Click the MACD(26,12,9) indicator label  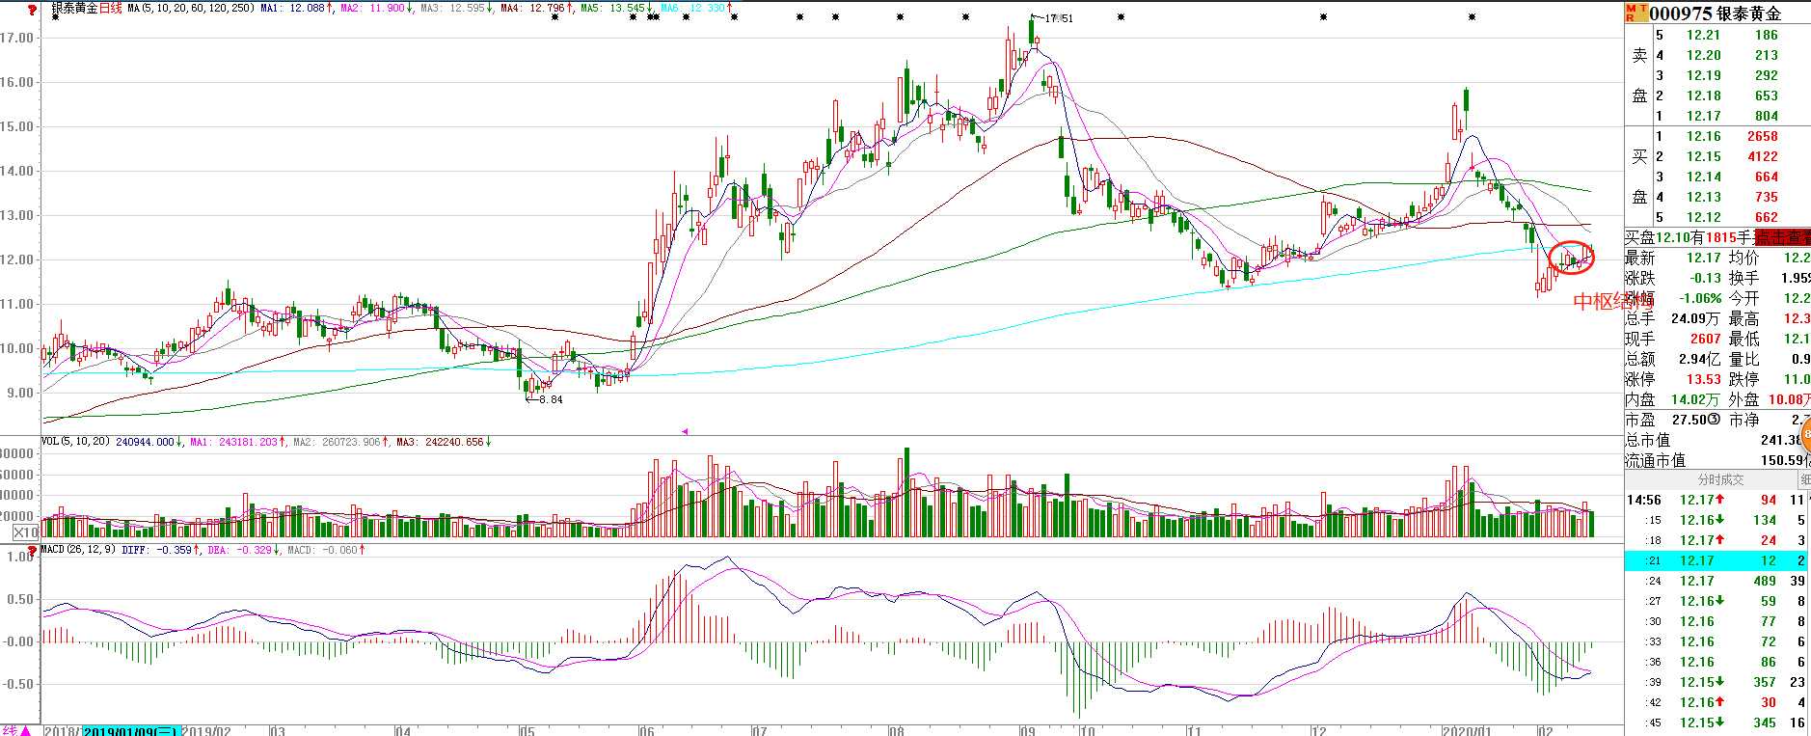pos(78,550)
